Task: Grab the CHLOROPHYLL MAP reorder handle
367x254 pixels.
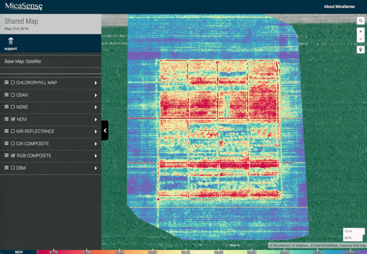Action: pyautogui.click(x=6, y=83)
